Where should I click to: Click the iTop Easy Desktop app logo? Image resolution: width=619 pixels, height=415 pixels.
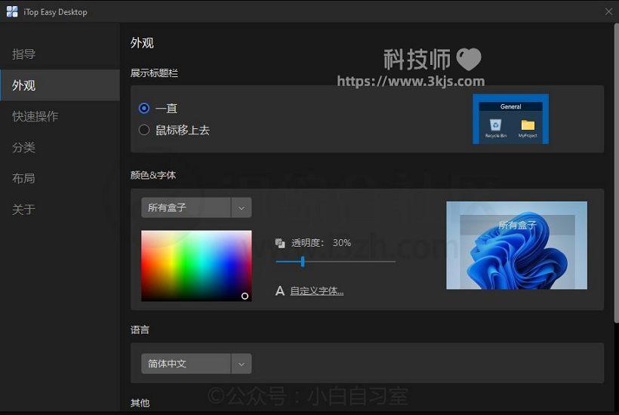click(x=12, y=12)
